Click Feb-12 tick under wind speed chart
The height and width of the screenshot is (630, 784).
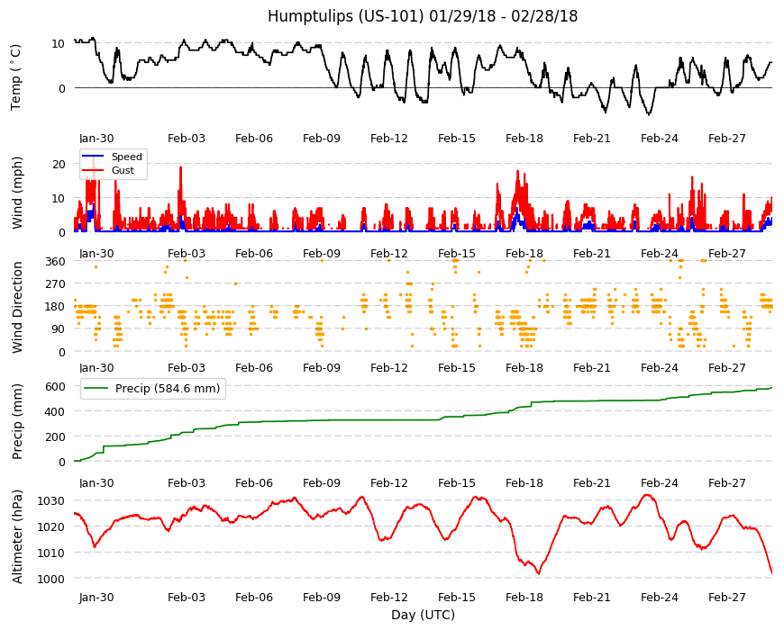[389, 254]
